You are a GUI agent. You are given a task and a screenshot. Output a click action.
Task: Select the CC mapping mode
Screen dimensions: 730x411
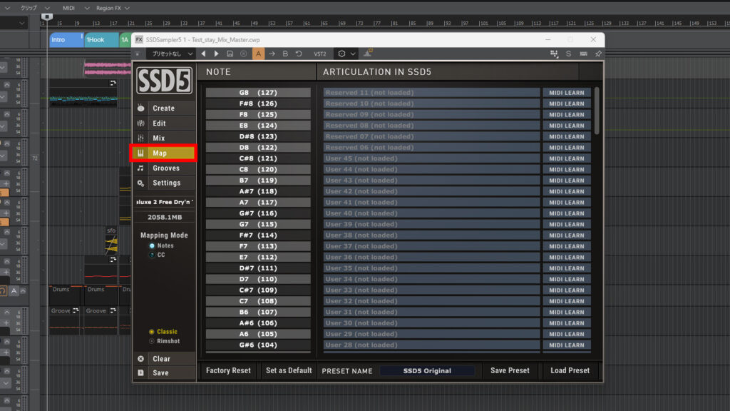click(152, 255)
